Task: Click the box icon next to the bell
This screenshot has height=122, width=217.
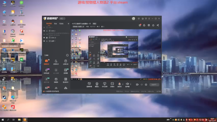Action: pos(149,25)
